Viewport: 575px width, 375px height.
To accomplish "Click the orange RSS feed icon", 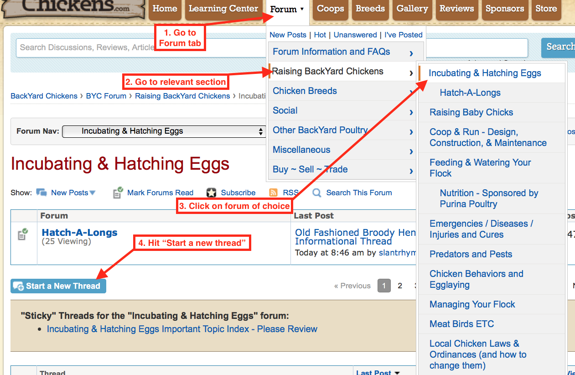I will 274,193.
